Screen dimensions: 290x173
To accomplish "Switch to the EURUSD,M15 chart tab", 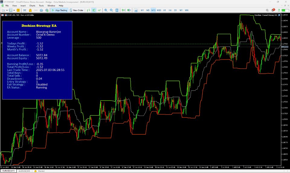I will 8,171.
